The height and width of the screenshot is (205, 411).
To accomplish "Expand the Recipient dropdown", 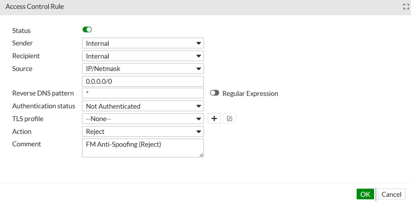I will coord(142,56).
